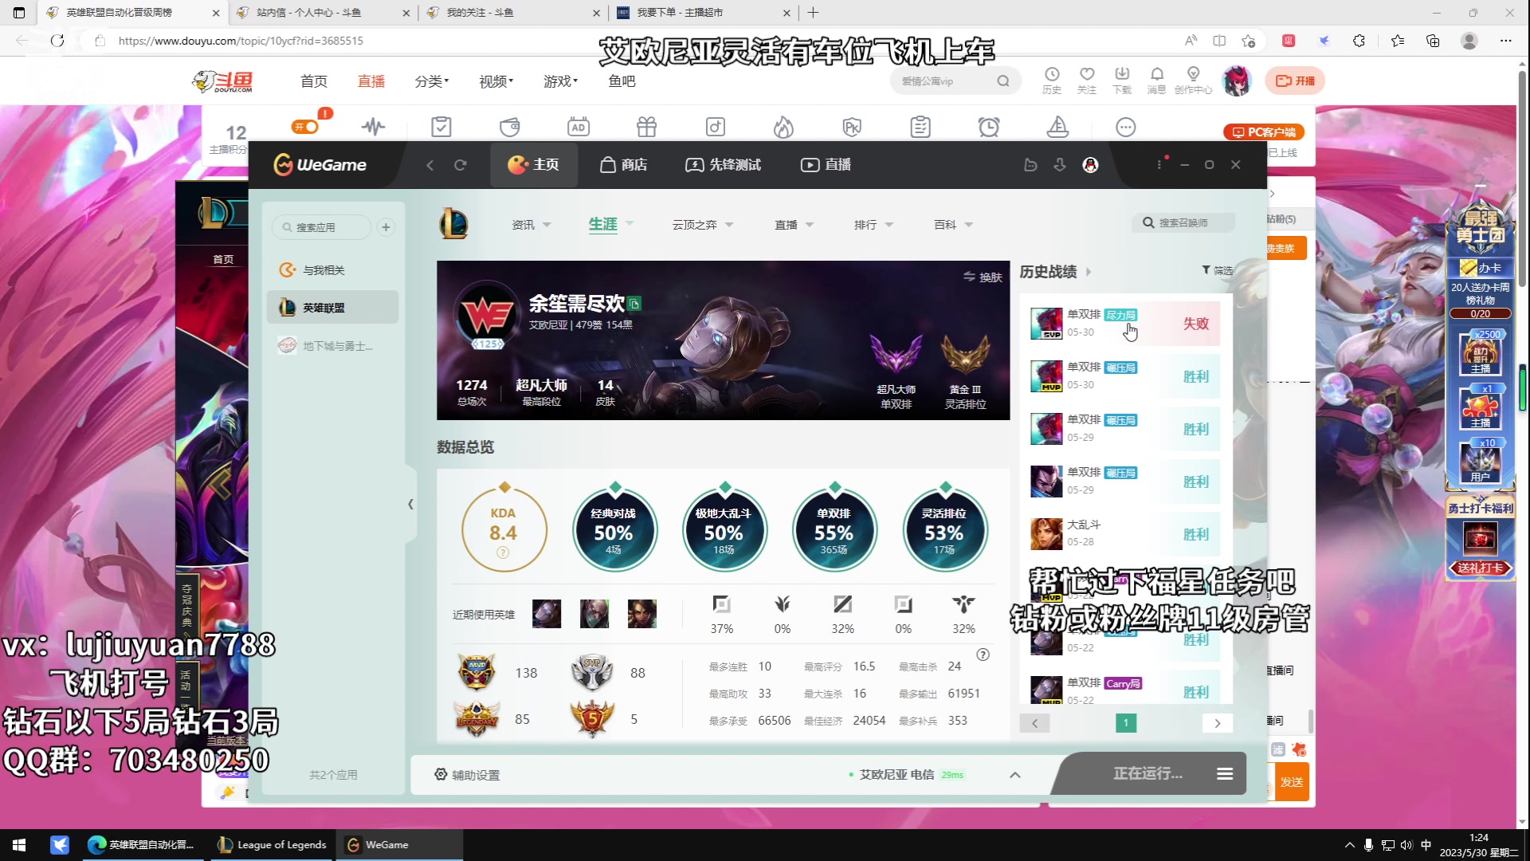
Task: Click the stats help question mark icon
Action: click(983, 655)
